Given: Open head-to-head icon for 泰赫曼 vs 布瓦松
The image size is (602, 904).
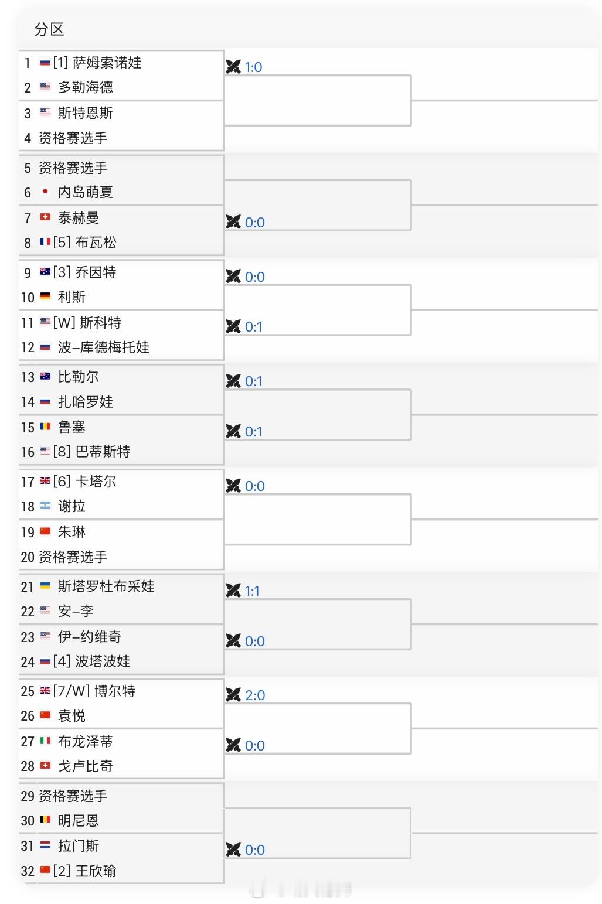Looking at the screenshot, I should click(x=233, y=222).
